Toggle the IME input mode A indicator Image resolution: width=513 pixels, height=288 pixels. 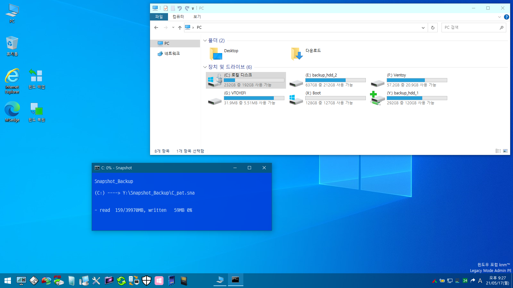(480, 281)
